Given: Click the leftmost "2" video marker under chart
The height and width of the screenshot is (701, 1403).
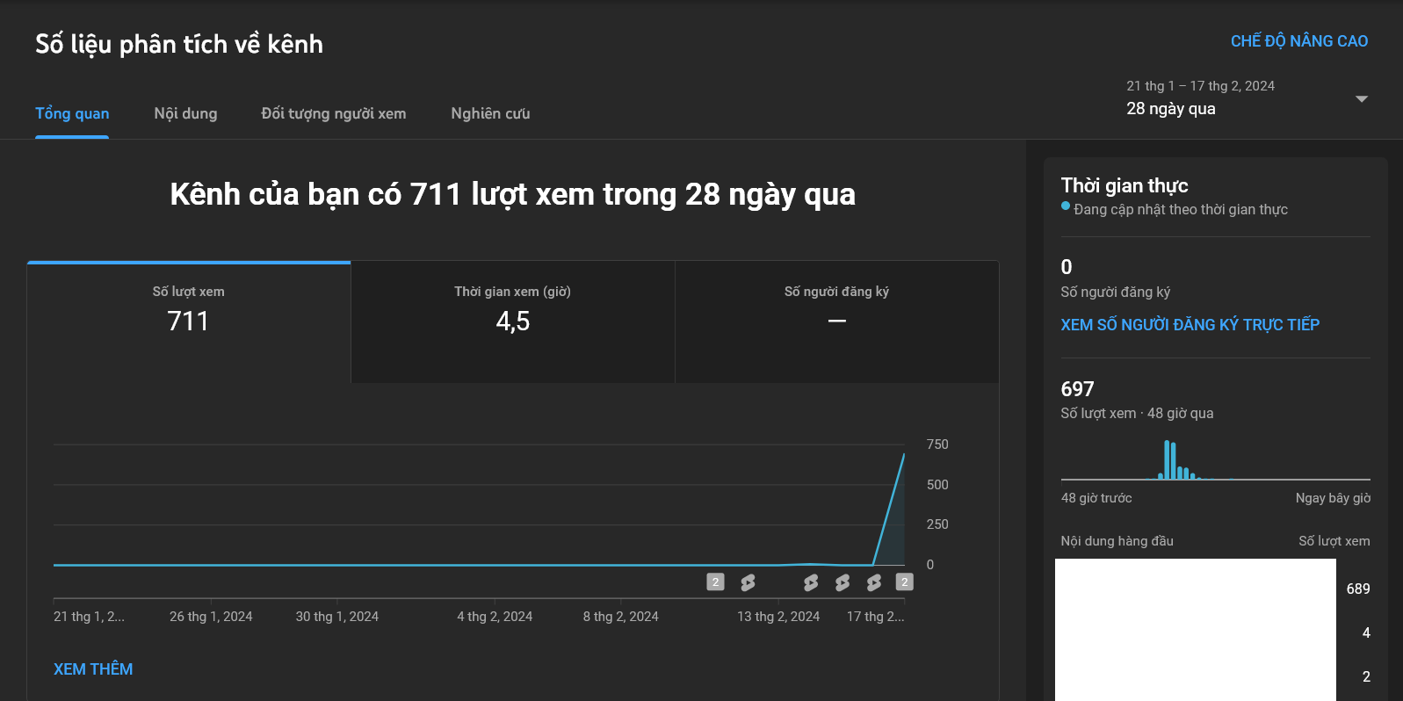Looking at the screenshot, I should [716, 582].
